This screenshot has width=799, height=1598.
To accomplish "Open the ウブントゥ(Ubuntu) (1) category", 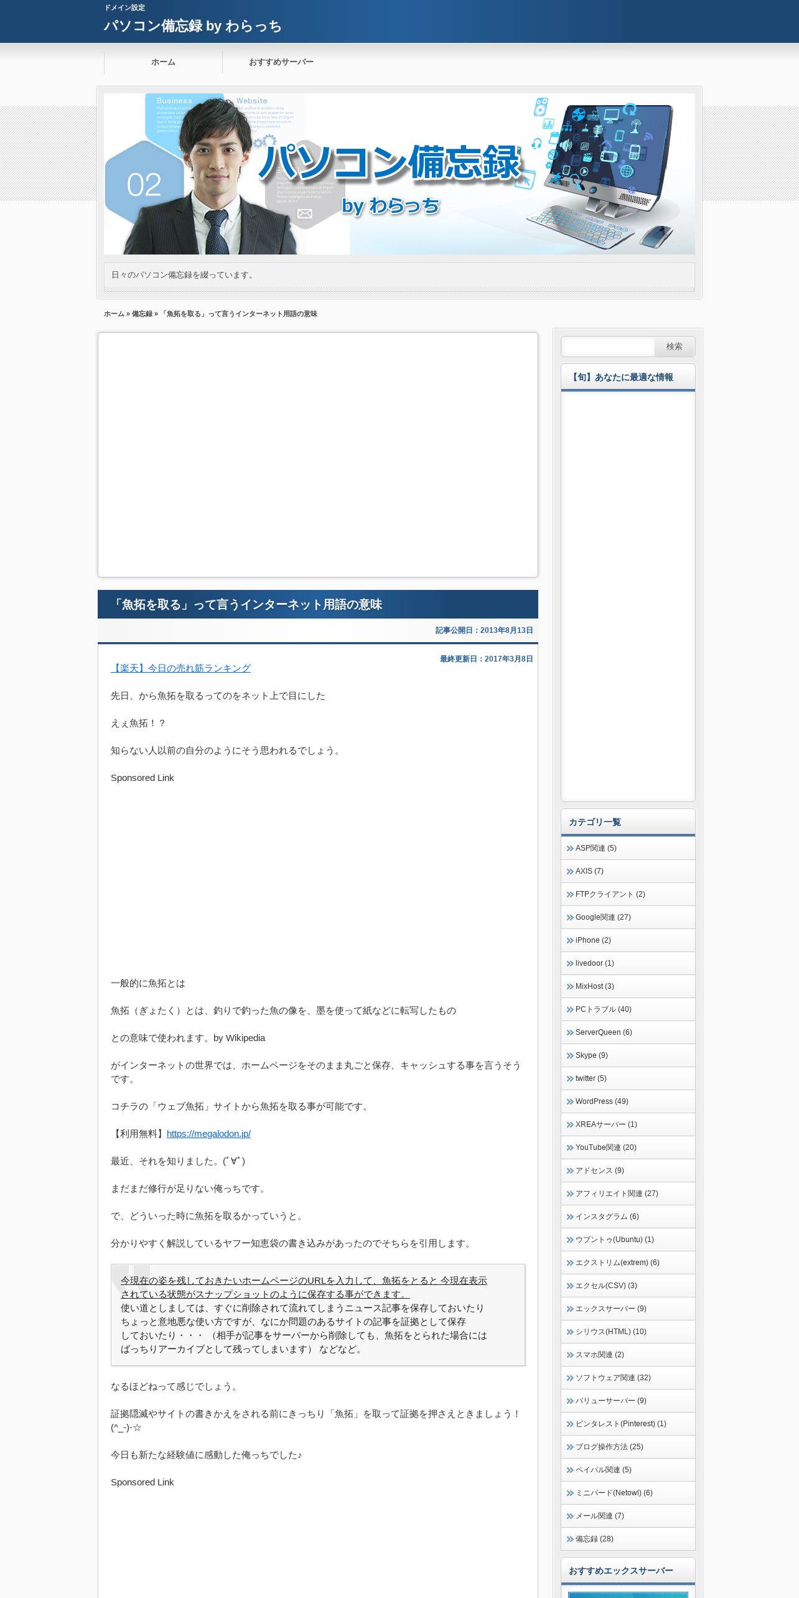I will point(628,1240).
